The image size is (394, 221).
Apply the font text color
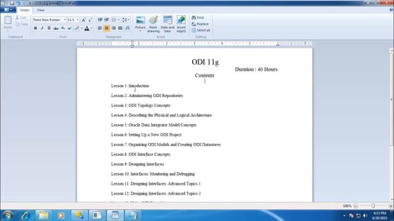coord(87,28)
